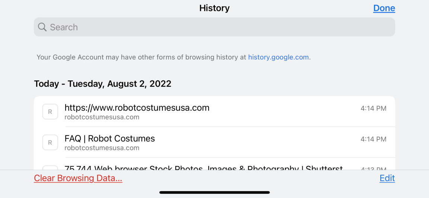Click the History title heading

(214, 8)
